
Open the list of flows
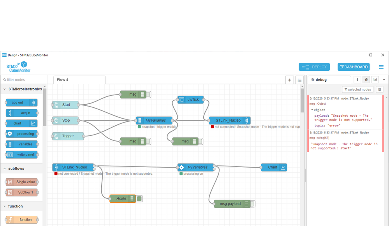(299, 80)
